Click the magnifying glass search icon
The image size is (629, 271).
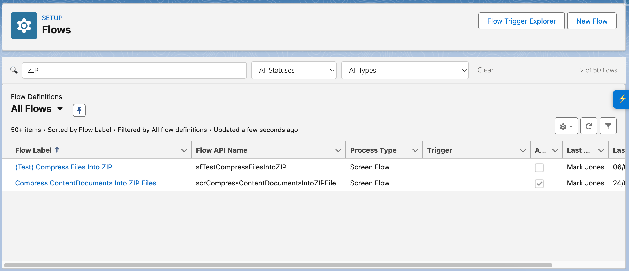click(14, 70)
